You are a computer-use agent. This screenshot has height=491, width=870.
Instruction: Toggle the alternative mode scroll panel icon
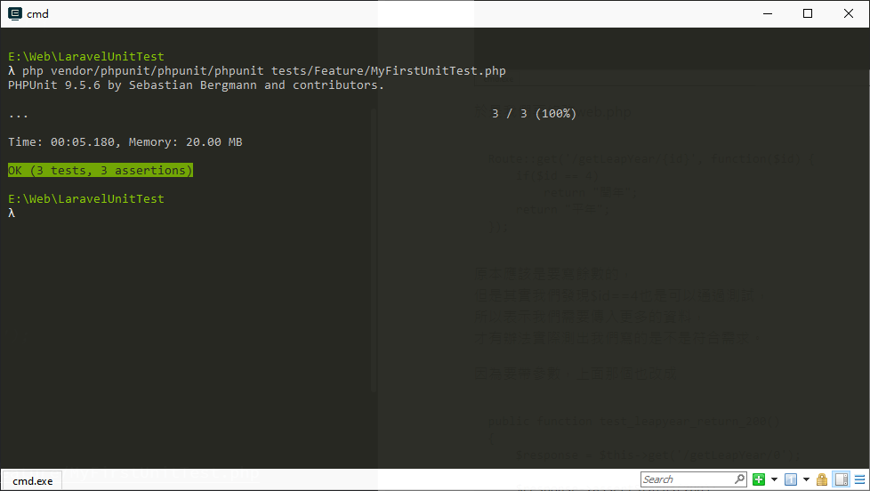coord(842,479)
